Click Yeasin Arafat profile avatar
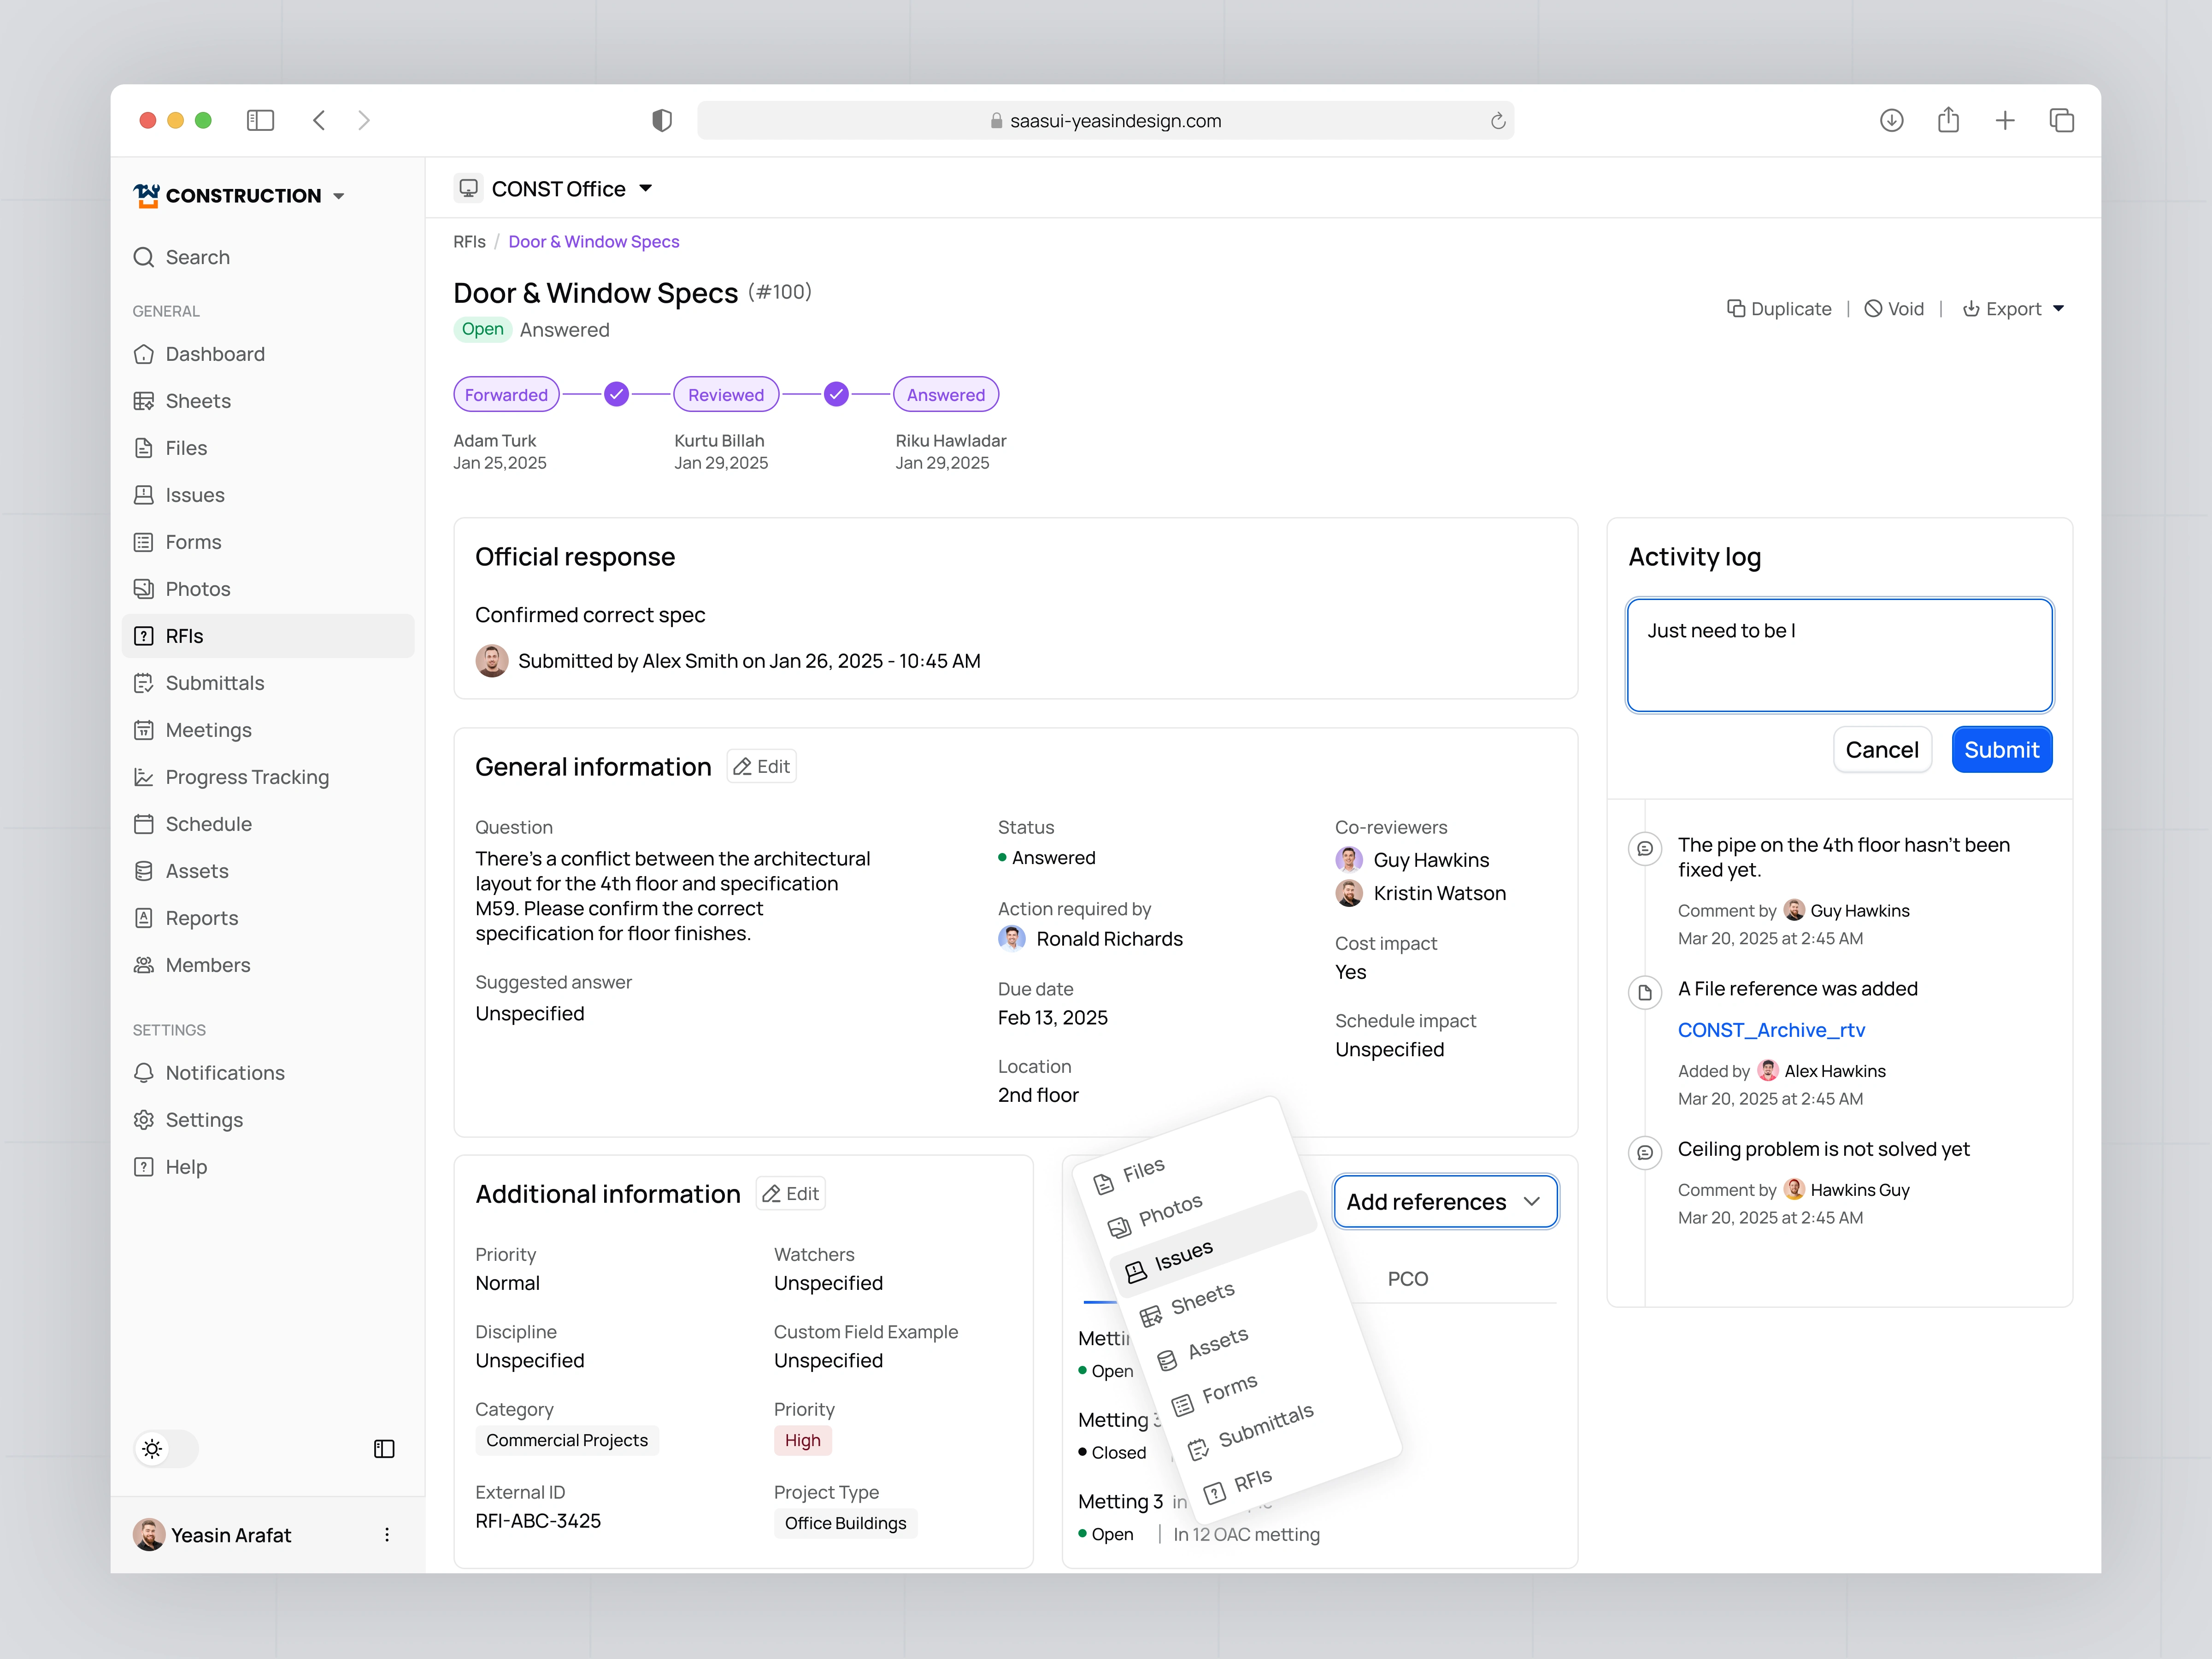Screen dimensions: 2212x1659 pos(149,1535)
